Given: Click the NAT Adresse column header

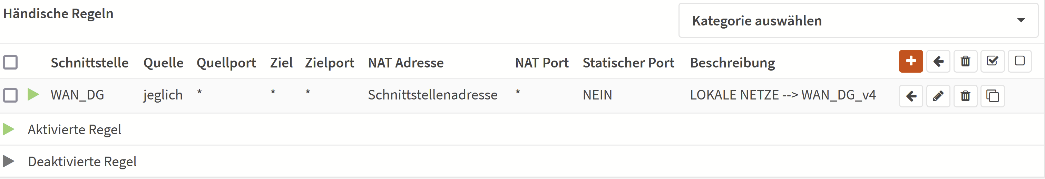Looking at the screenshot, I should (x=406, y=63).
